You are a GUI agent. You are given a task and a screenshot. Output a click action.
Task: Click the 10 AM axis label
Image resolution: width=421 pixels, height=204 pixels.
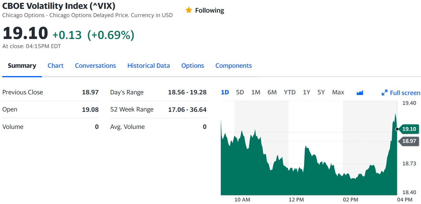[x=242, y=200]
